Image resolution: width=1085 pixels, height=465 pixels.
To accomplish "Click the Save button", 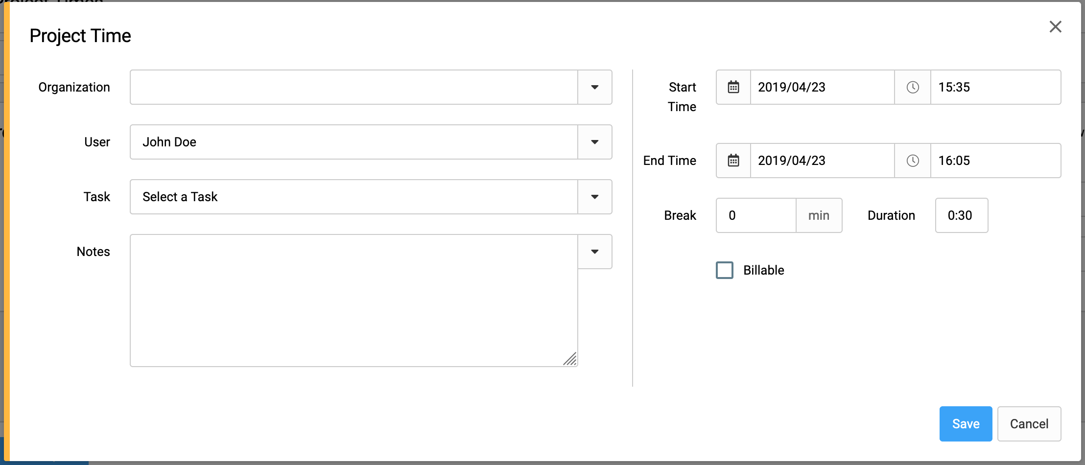I will tap(966, 424).
